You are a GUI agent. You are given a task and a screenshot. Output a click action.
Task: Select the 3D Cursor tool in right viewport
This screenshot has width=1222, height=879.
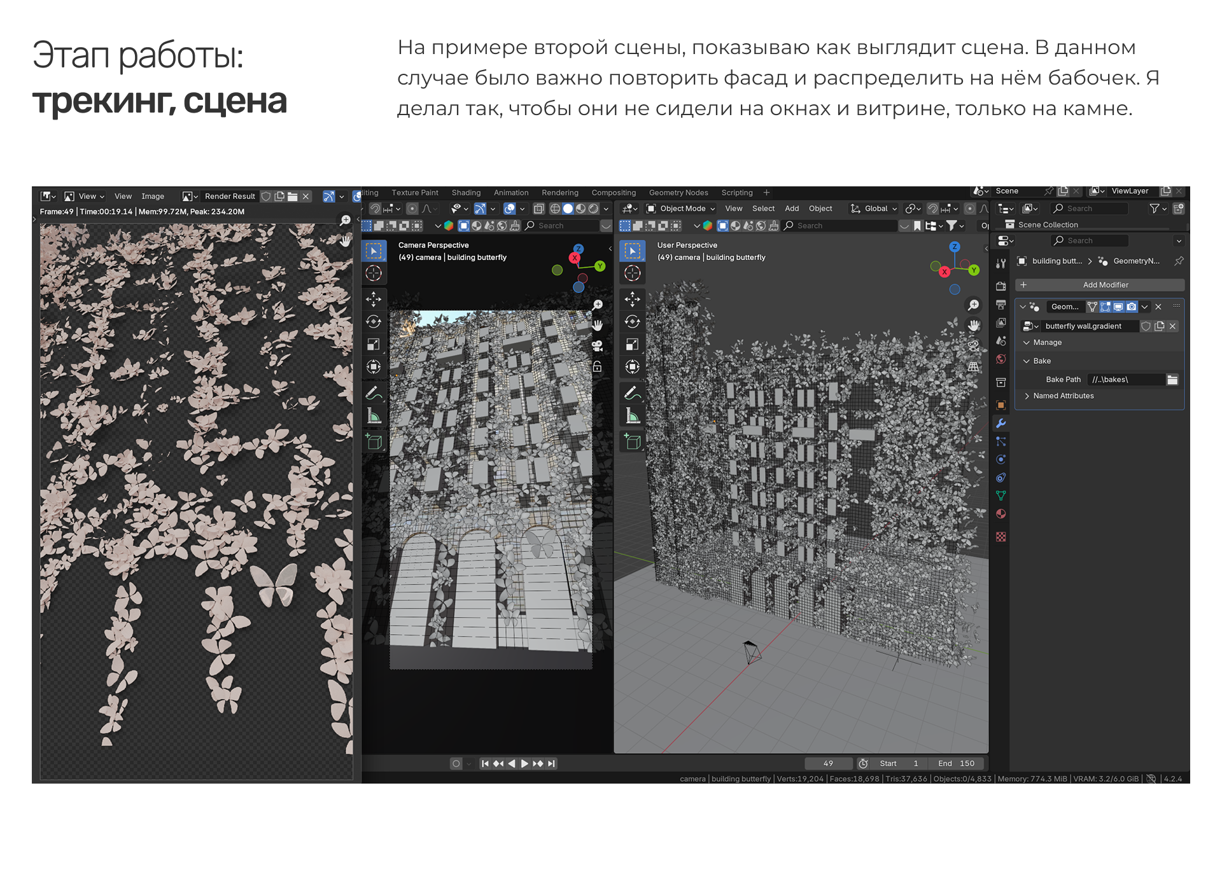coord(632,273)
